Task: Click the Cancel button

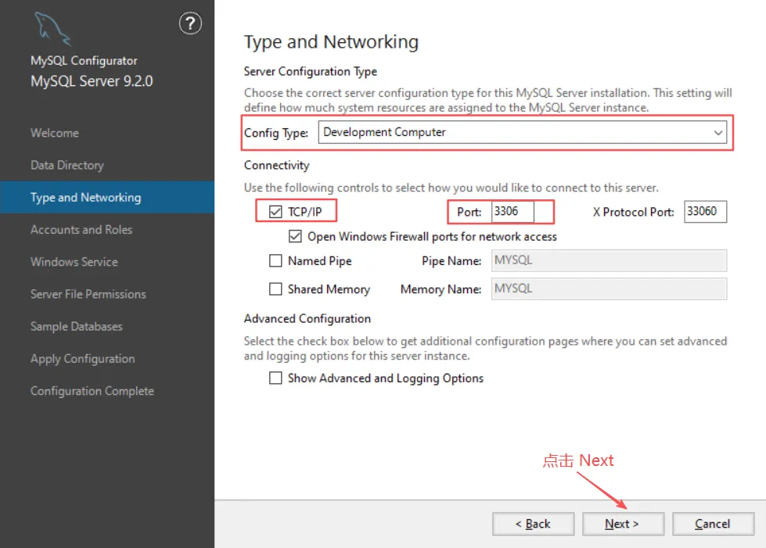Action: click(713, 524)
